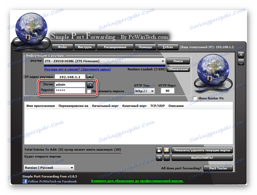This screenshot has width=257, height=195.
Task: Minimize the Simple Port Forwarding window
Action: click(x=241, y=62)
